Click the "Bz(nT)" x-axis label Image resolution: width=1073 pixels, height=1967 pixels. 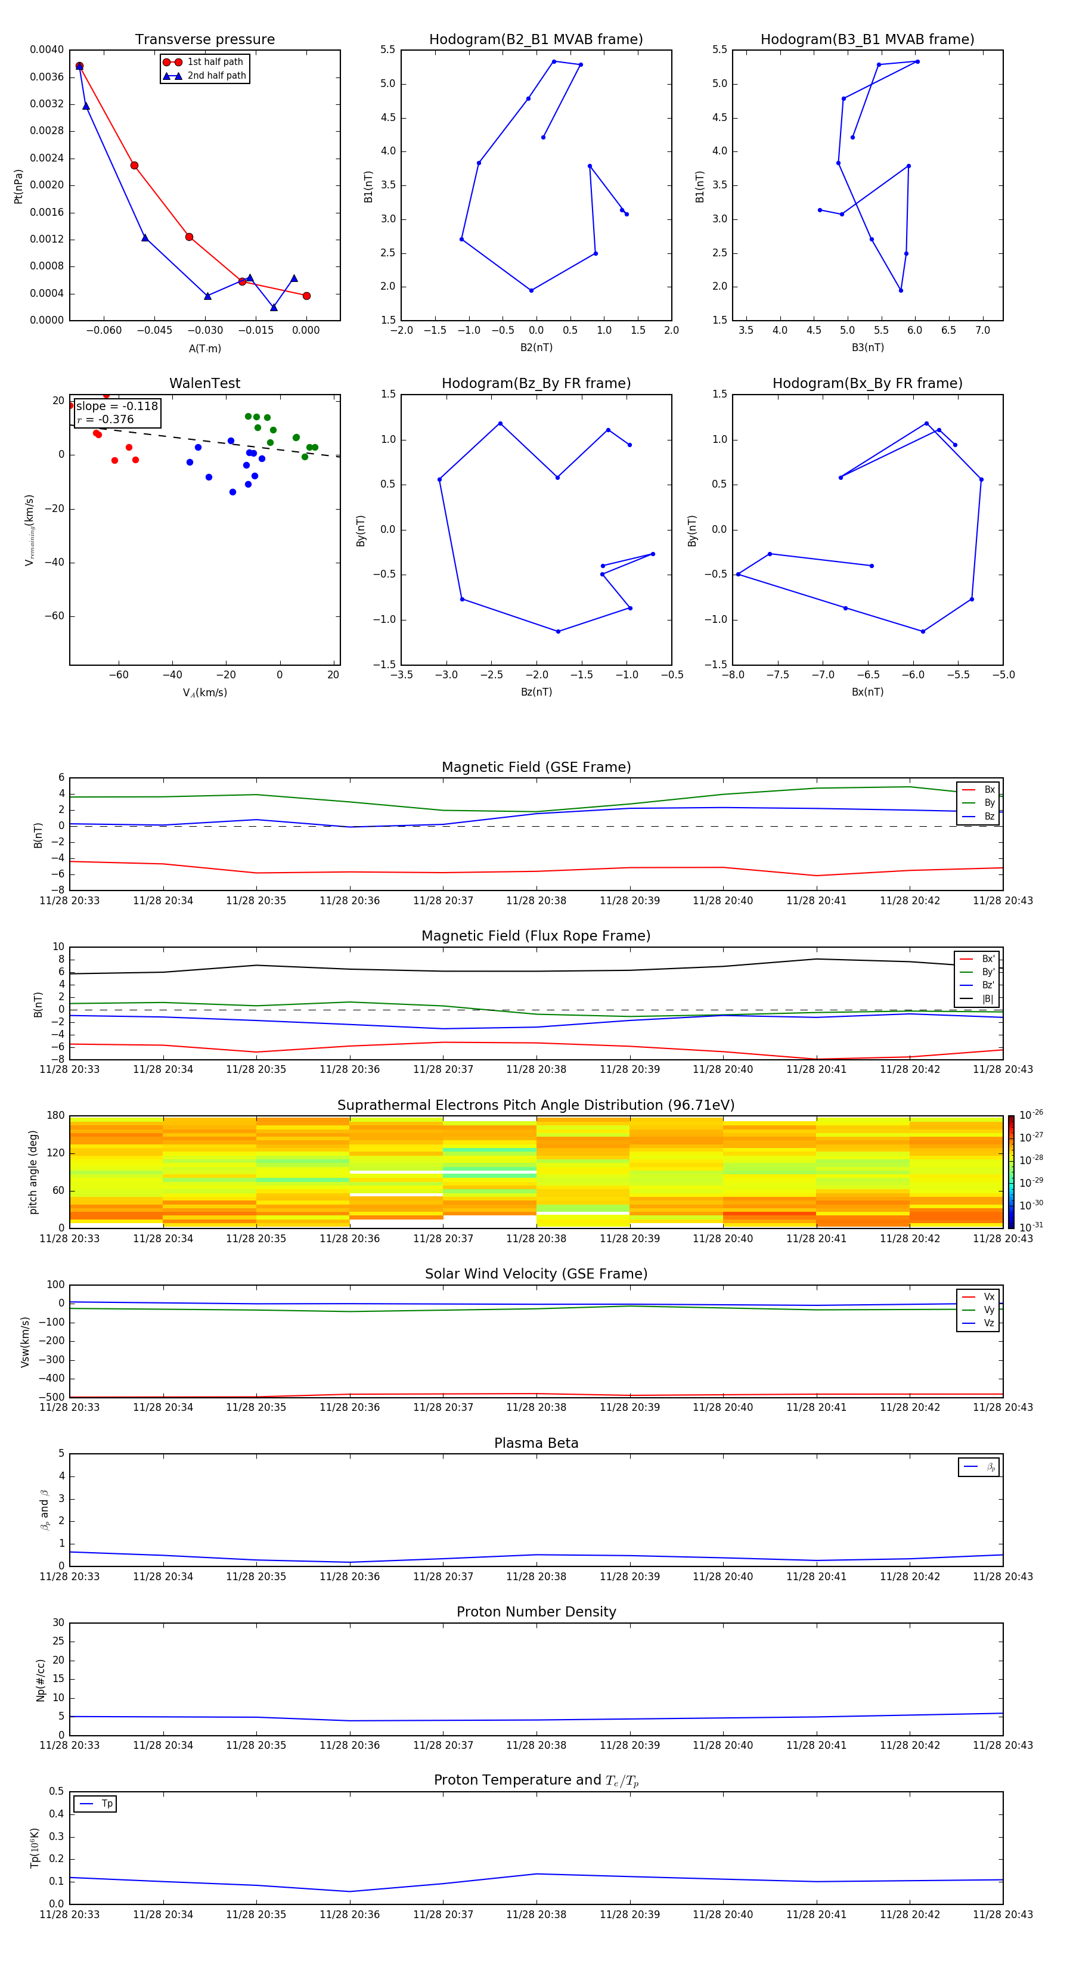coord(536,692)
